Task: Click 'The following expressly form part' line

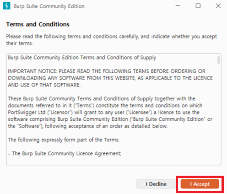Action: 64,140
